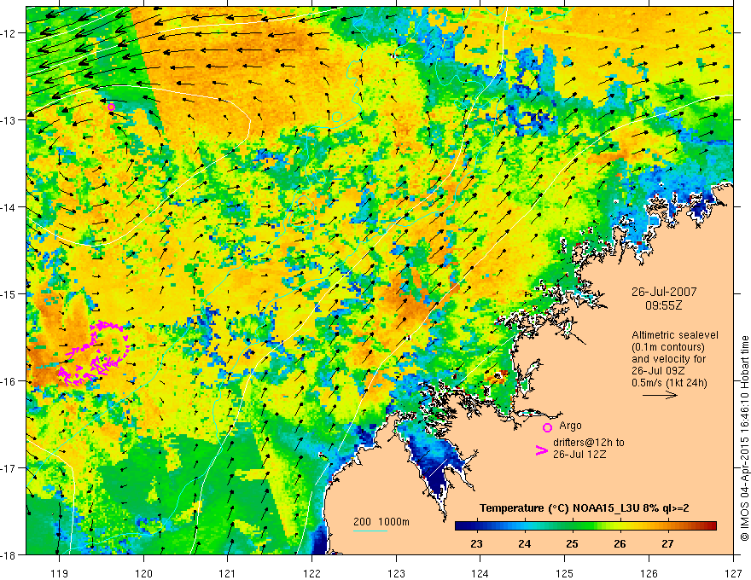Click the temperature colorbar at 25
Screen dimensions: 751x580
pyautogui.click(x=572, y=526)
